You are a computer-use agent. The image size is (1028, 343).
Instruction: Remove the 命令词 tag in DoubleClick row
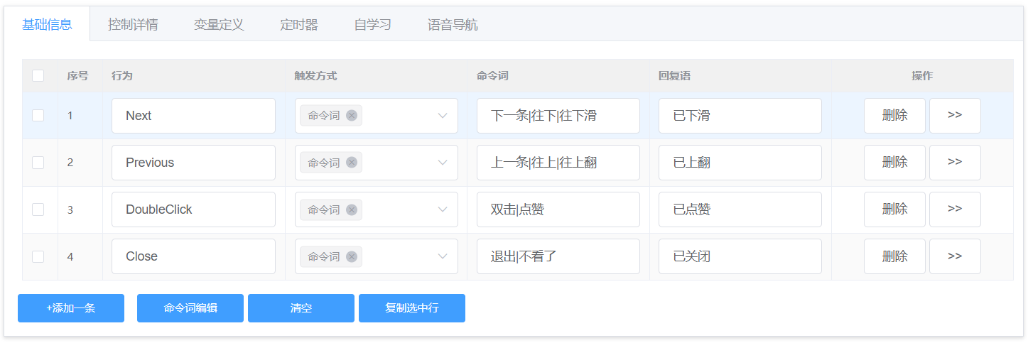click(x=352, y=209)
